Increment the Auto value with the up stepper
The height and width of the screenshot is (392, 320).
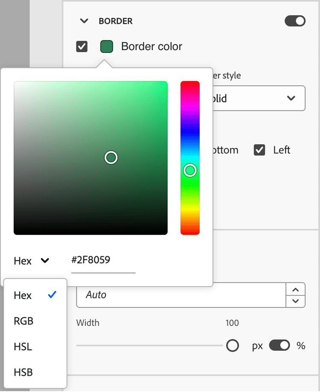295,289
